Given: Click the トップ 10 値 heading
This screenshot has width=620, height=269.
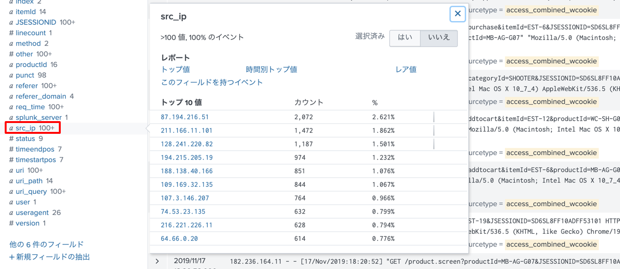Looking at the screenshot, I should pos(181,102).
